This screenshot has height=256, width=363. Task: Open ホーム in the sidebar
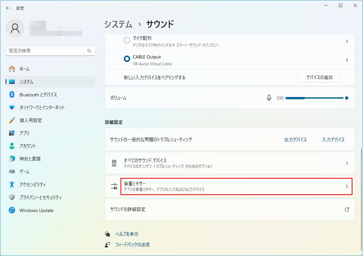[x=50, y=69]
